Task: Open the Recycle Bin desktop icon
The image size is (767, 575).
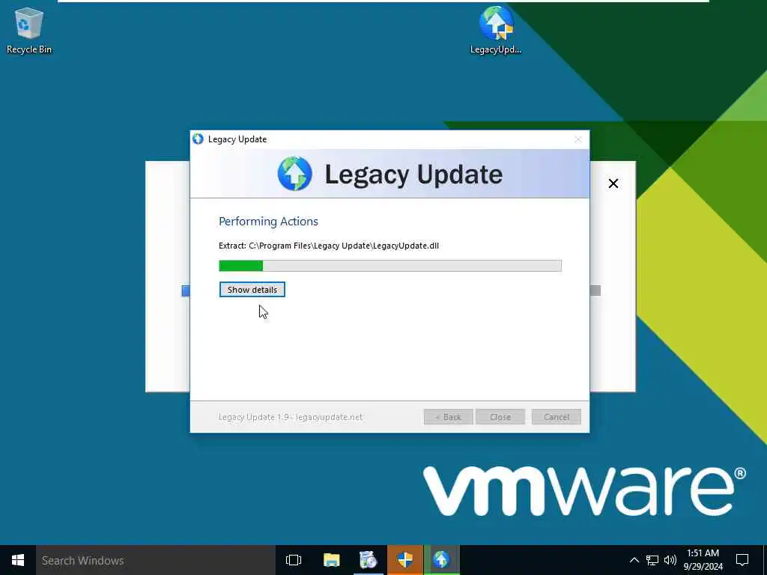Action: [29, 30]
